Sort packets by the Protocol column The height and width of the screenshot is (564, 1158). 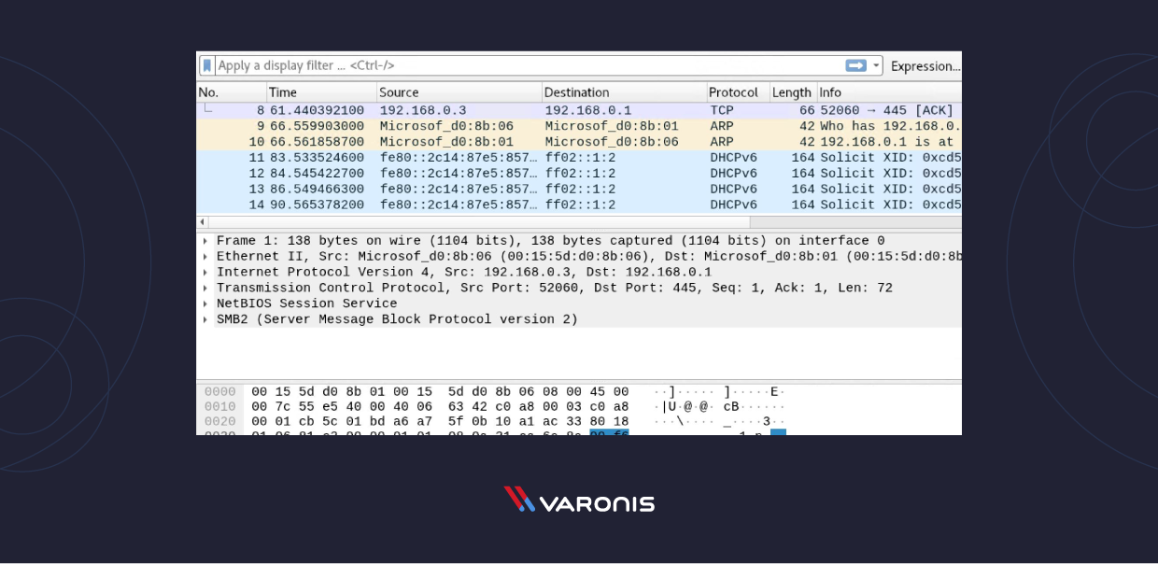[737, 92]
